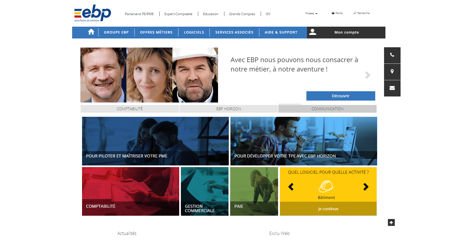This screenshot has width=457, height=241.
Task: Switch to the COMPTABILITÉ slide tab
Action: (x=130, y=109)
